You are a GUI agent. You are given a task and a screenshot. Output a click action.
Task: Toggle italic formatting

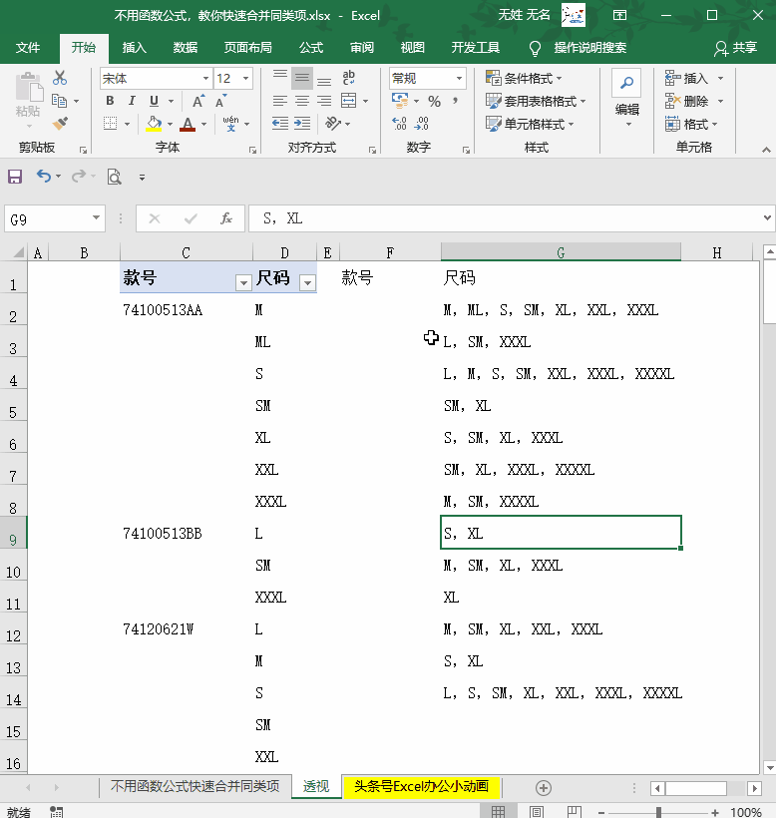click(x=132, y=101)
